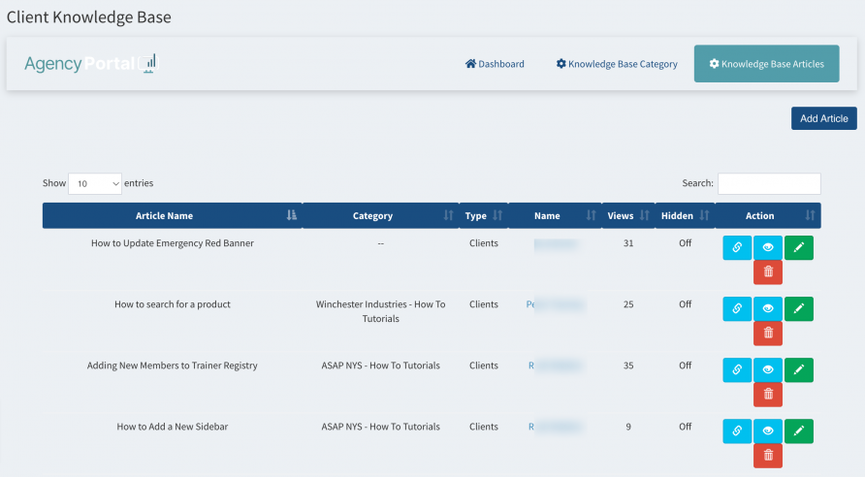Edit 'How to Add a New Sidebar' article
The height and width of the screenshot is (477, 865).
(x=798, y=431)
